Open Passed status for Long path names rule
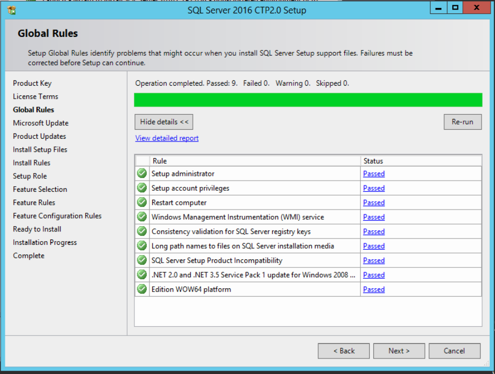Viewport: 495px width, 374px height. pyautogui.click(x=374, y=246)
